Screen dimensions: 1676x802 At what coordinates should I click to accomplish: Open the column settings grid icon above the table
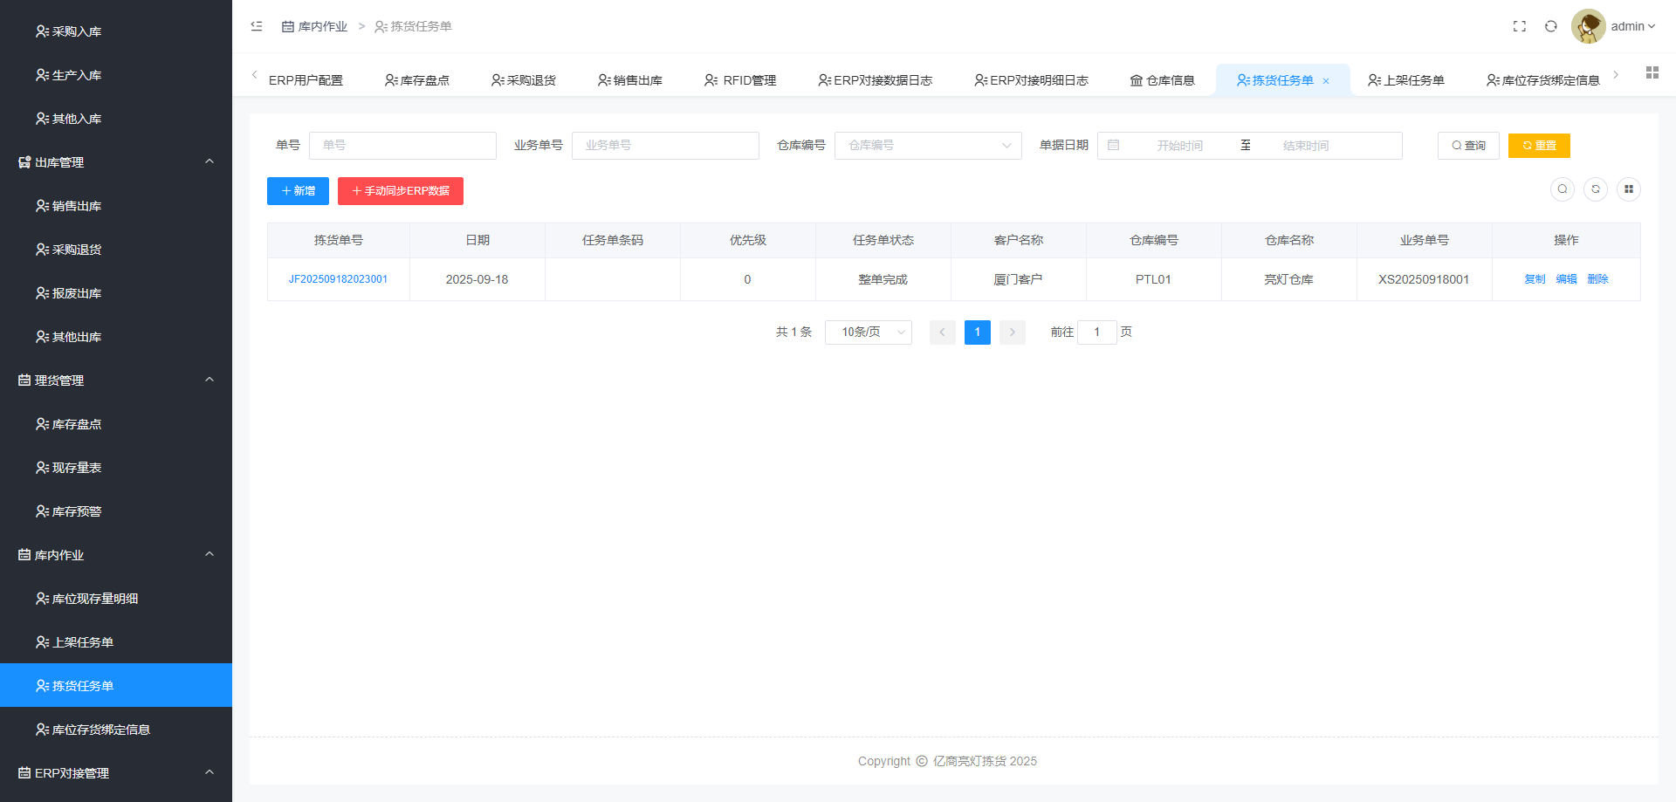1628,189
